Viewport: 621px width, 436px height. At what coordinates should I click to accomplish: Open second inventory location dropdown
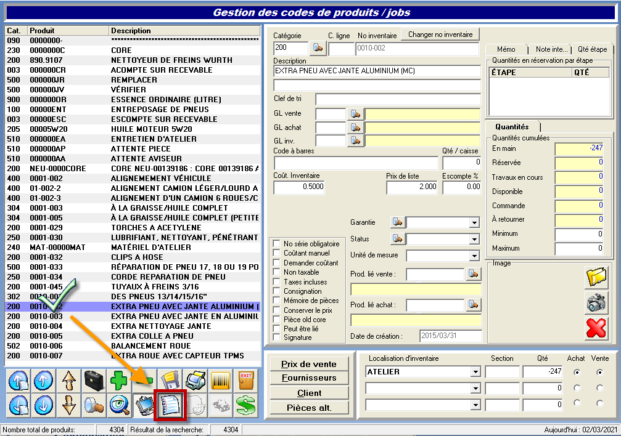point(475,389)
